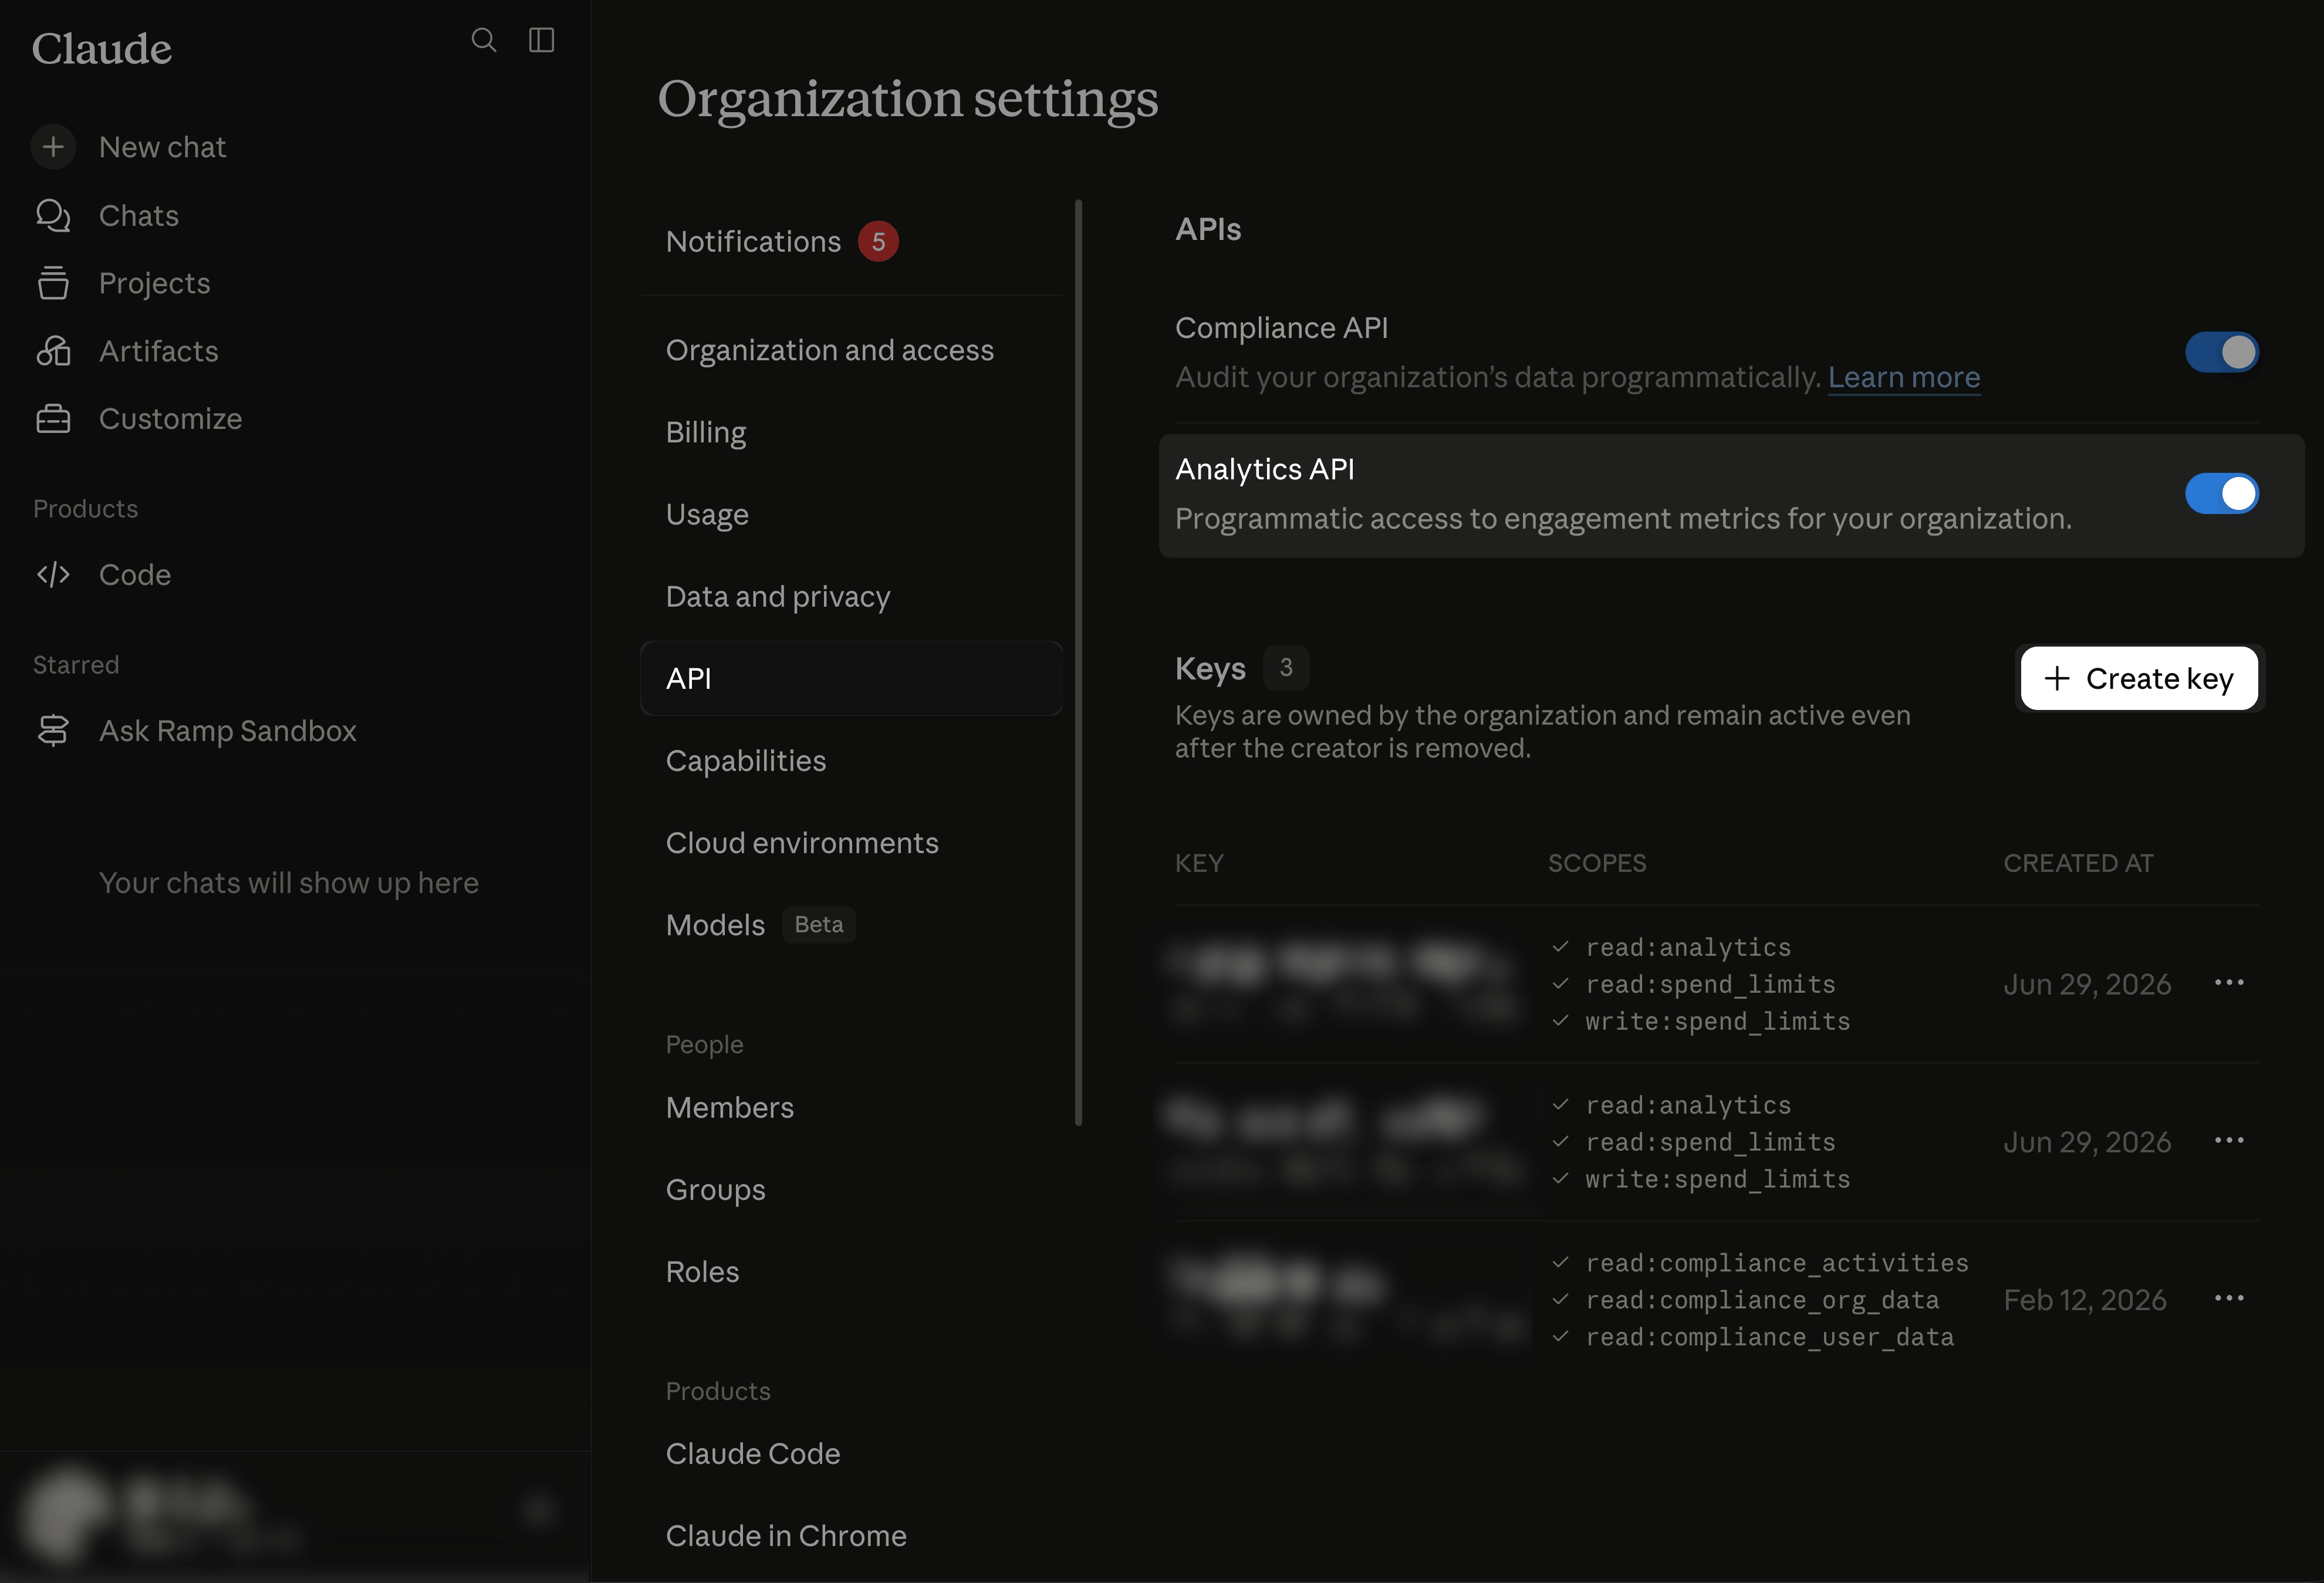The width and height of the screenshot is (2324, 1583).
Task: Go to Billing settings
Action: click(x=852, y=432)
